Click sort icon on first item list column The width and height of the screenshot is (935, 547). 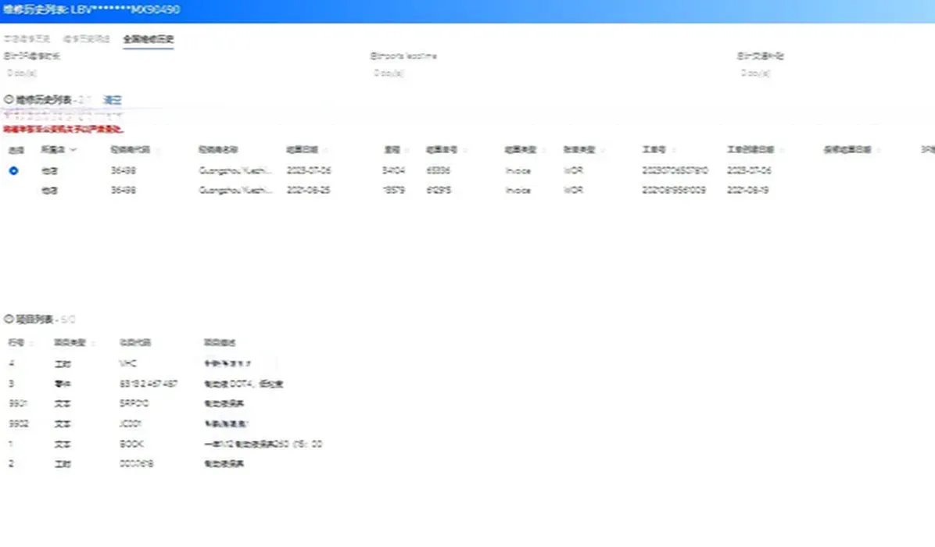coord(32,343)
